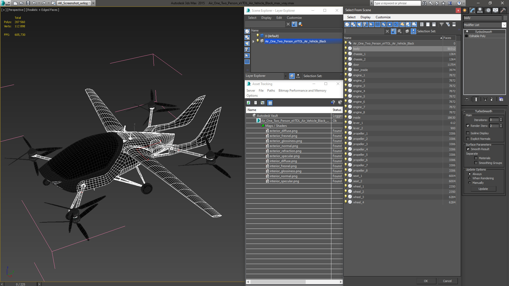Enable Explicit Normals checkbox
Image resolution: width=509 pixels, height=286 pixels.
[468, 139]
